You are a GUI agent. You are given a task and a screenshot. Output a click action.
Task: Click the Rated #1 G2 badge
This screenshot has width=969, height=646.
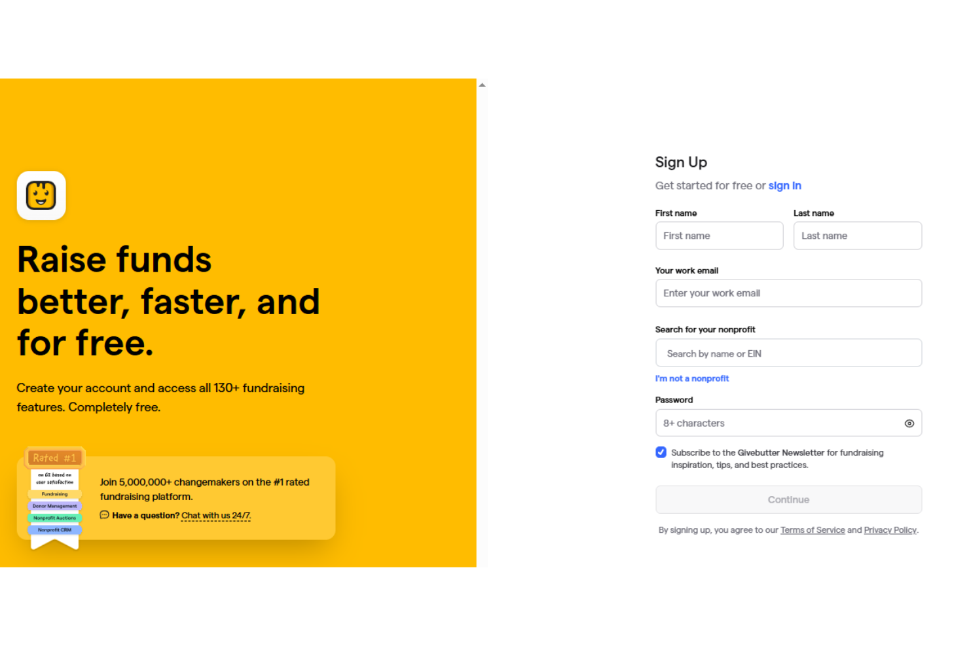point(55,498)
